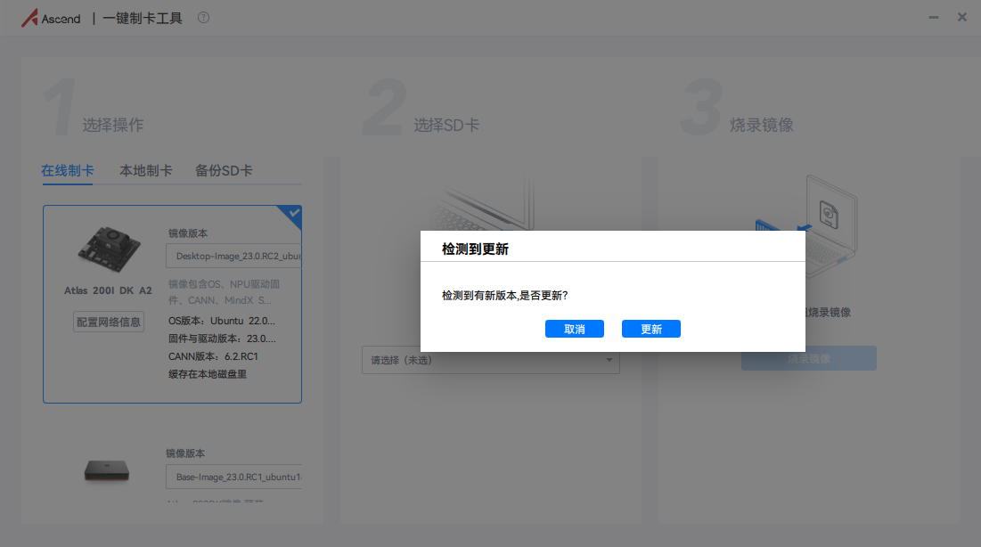The height and width of the screenshot is (547, 981).
Task: Click the 选择操作 step heading
Action: pos(113,126)
